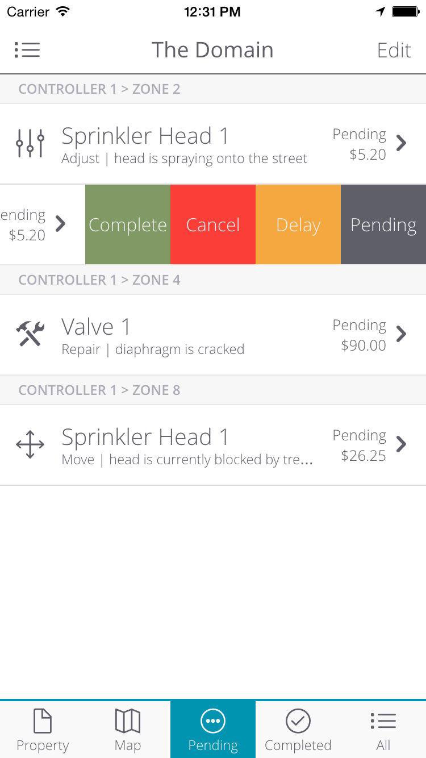426x758 pixels.
Task: Tap the adjust sliders icon for Zone 2
Action: pyautogui.click(x=30, y=143)
